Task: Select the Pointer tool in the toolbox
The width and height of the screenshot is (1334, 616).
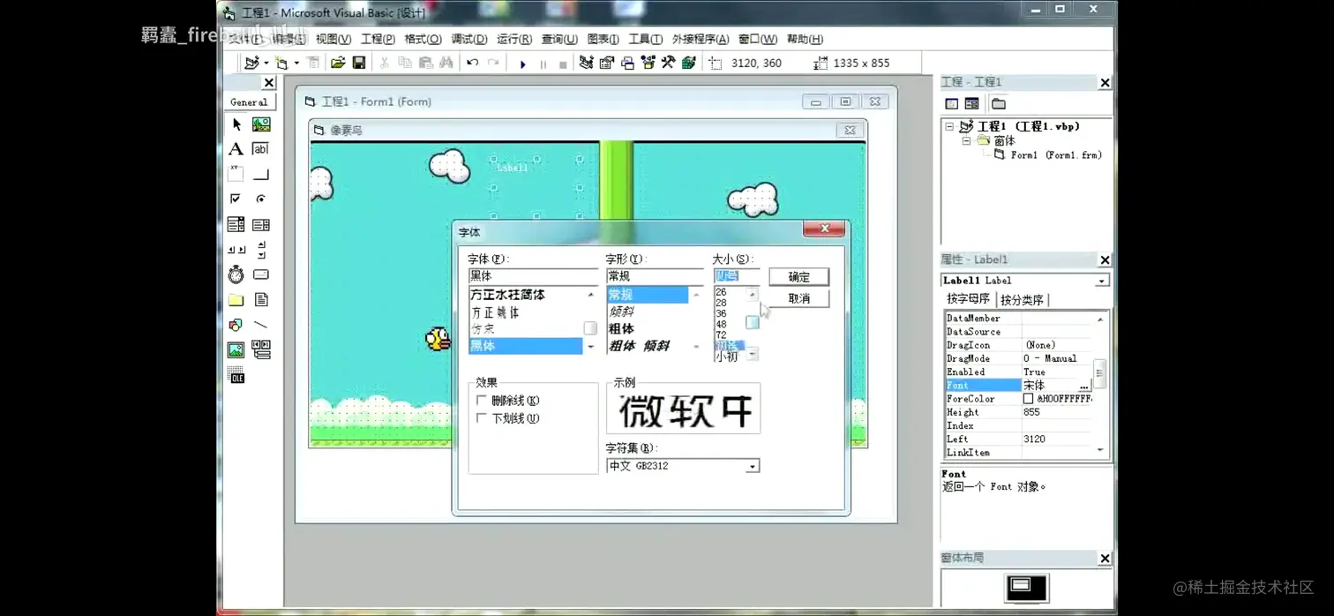Action: coord(236,124)
